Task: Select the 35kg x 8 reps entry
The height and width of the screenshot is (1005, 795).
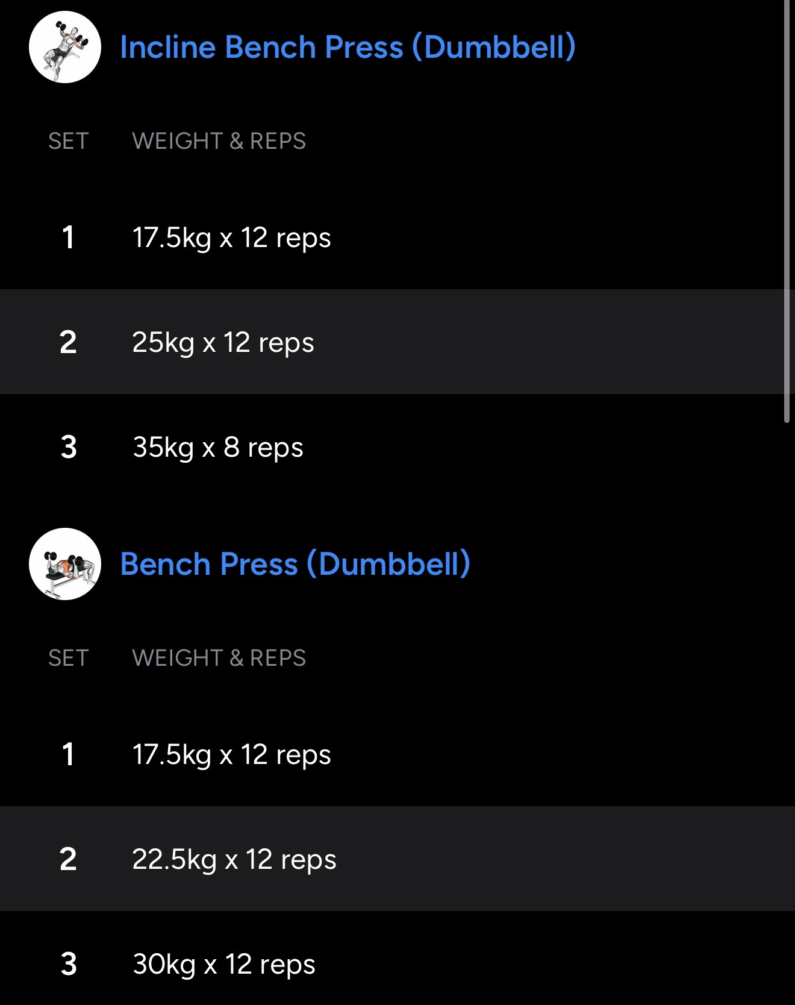Action: [218, 447]
